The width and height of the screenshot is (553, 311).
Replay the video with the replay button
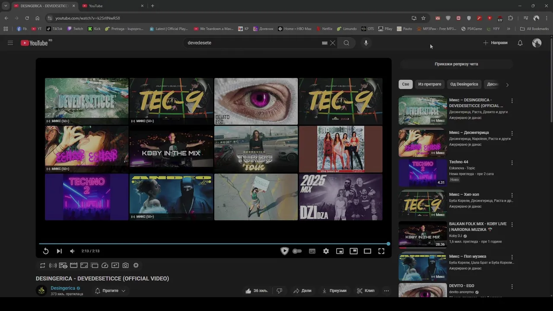point(46,251)
